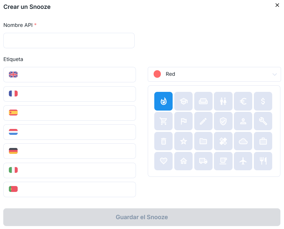Choose the cloud icon
This screenshot has width=284, height=229.
243,141
